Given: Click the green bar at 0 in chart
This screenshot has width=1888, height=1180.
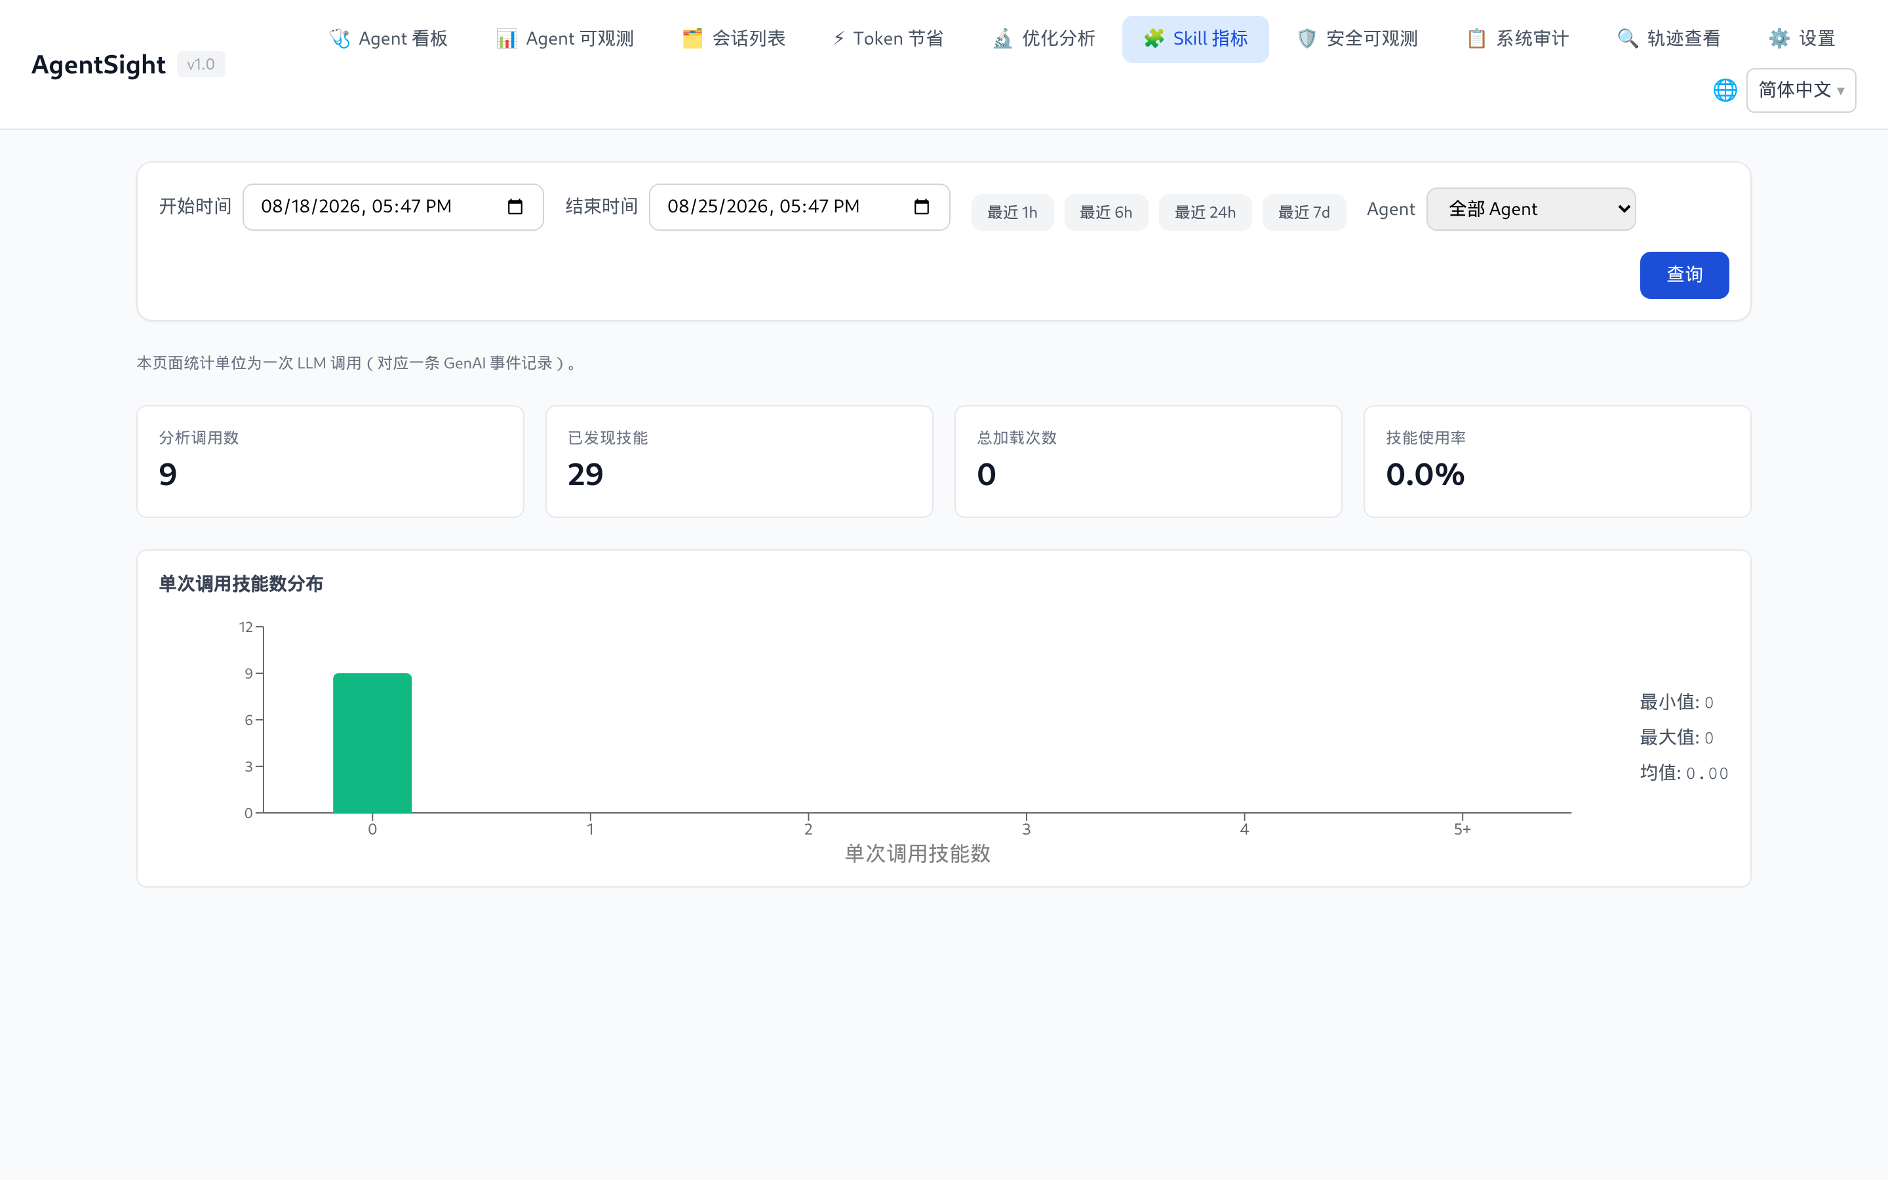Looking at the screenshot, I should 372,743.
